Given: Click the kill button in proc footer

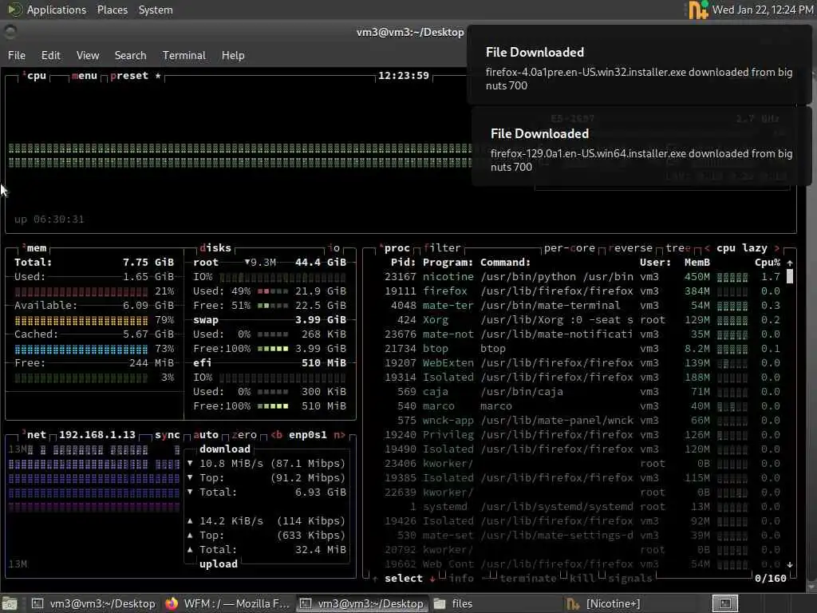Looking at the screenshot, I should point(582,579).
